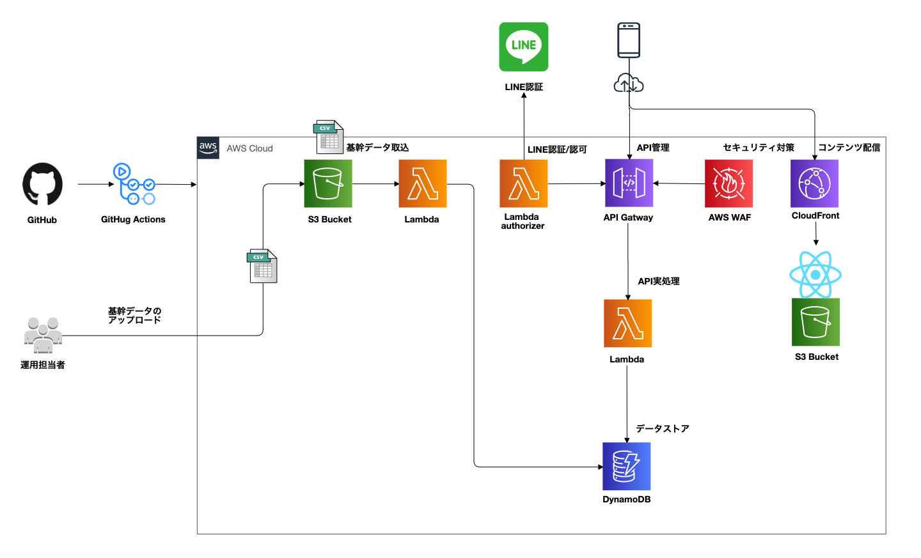
Task: Click the AWS logo badge in the cloud frame corner
Action: 208,148
